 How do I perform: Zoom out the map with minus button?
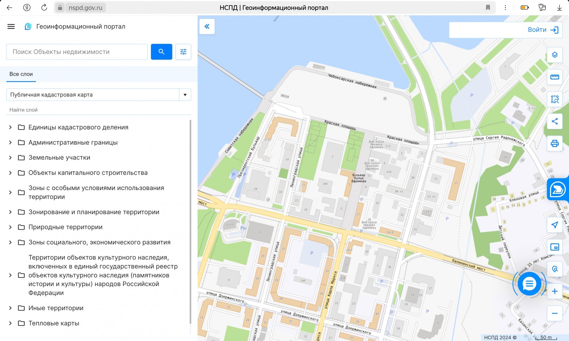pyautogui.click(x=554, y=313)
